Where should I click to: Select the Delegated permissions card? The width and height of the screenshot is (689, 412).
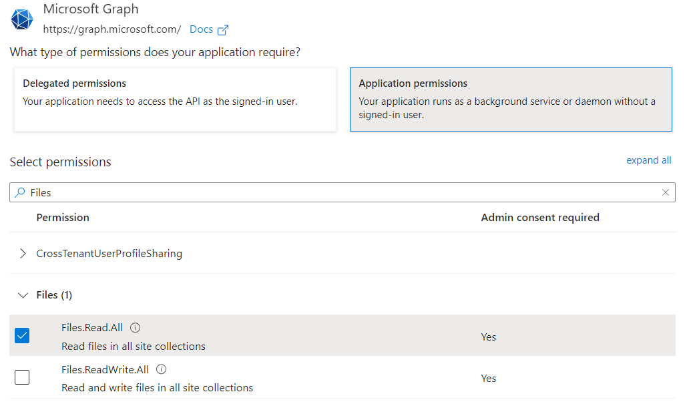point(175,99)
